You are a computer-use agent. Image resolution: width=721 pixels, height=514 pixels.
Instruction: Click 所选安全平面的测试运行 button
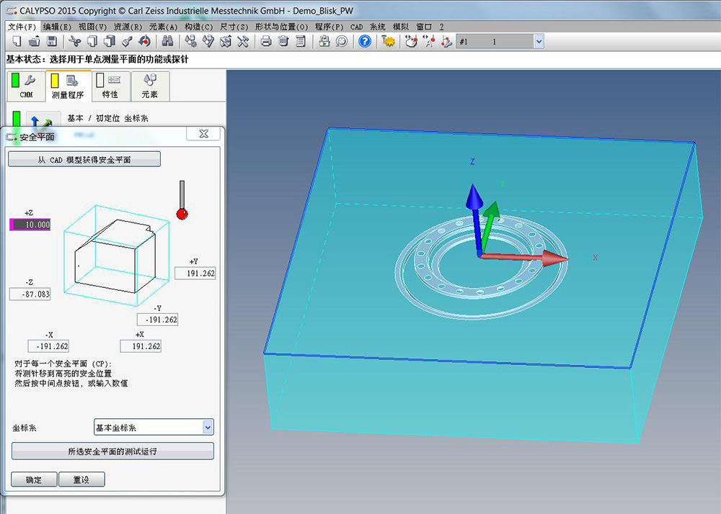[x=112, y=451]
